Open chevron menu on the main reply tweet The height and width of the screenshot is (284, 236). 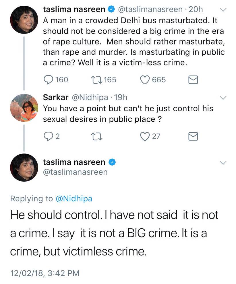coord(223,163)
